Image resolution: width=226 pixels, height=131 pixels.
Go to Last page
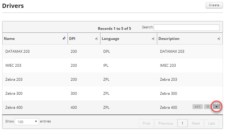(212, 123)
